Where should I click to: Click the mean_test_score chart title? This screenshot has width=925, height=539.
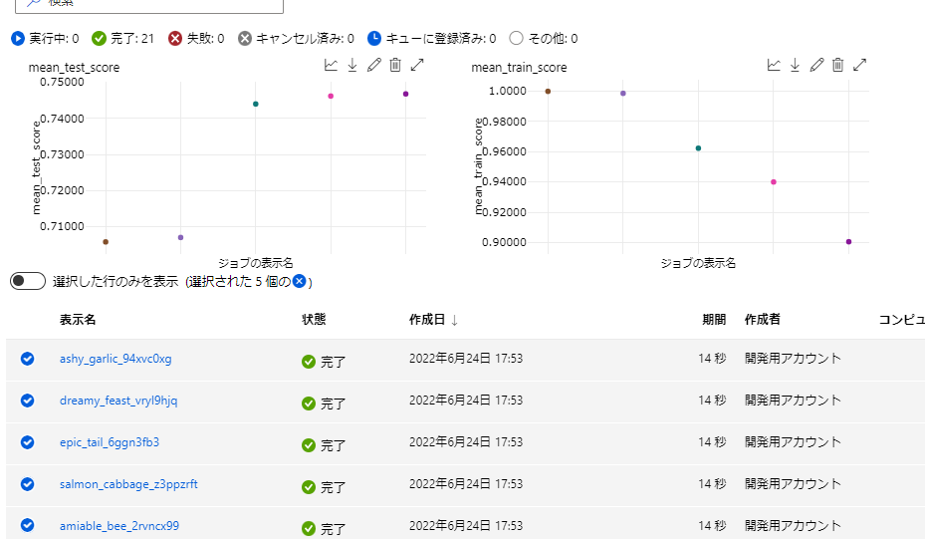point(74,68)
